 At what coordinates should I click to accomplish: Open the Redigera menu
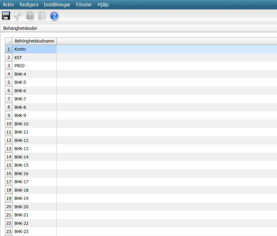pos(29,5)
